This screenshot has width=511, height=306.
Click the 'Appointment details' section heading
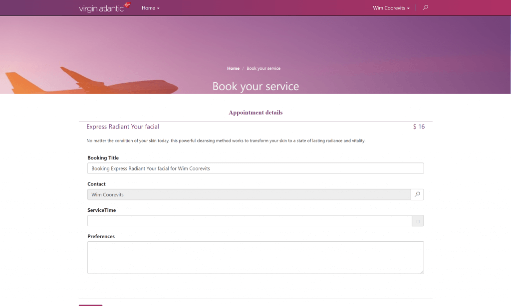coord(255,113)
